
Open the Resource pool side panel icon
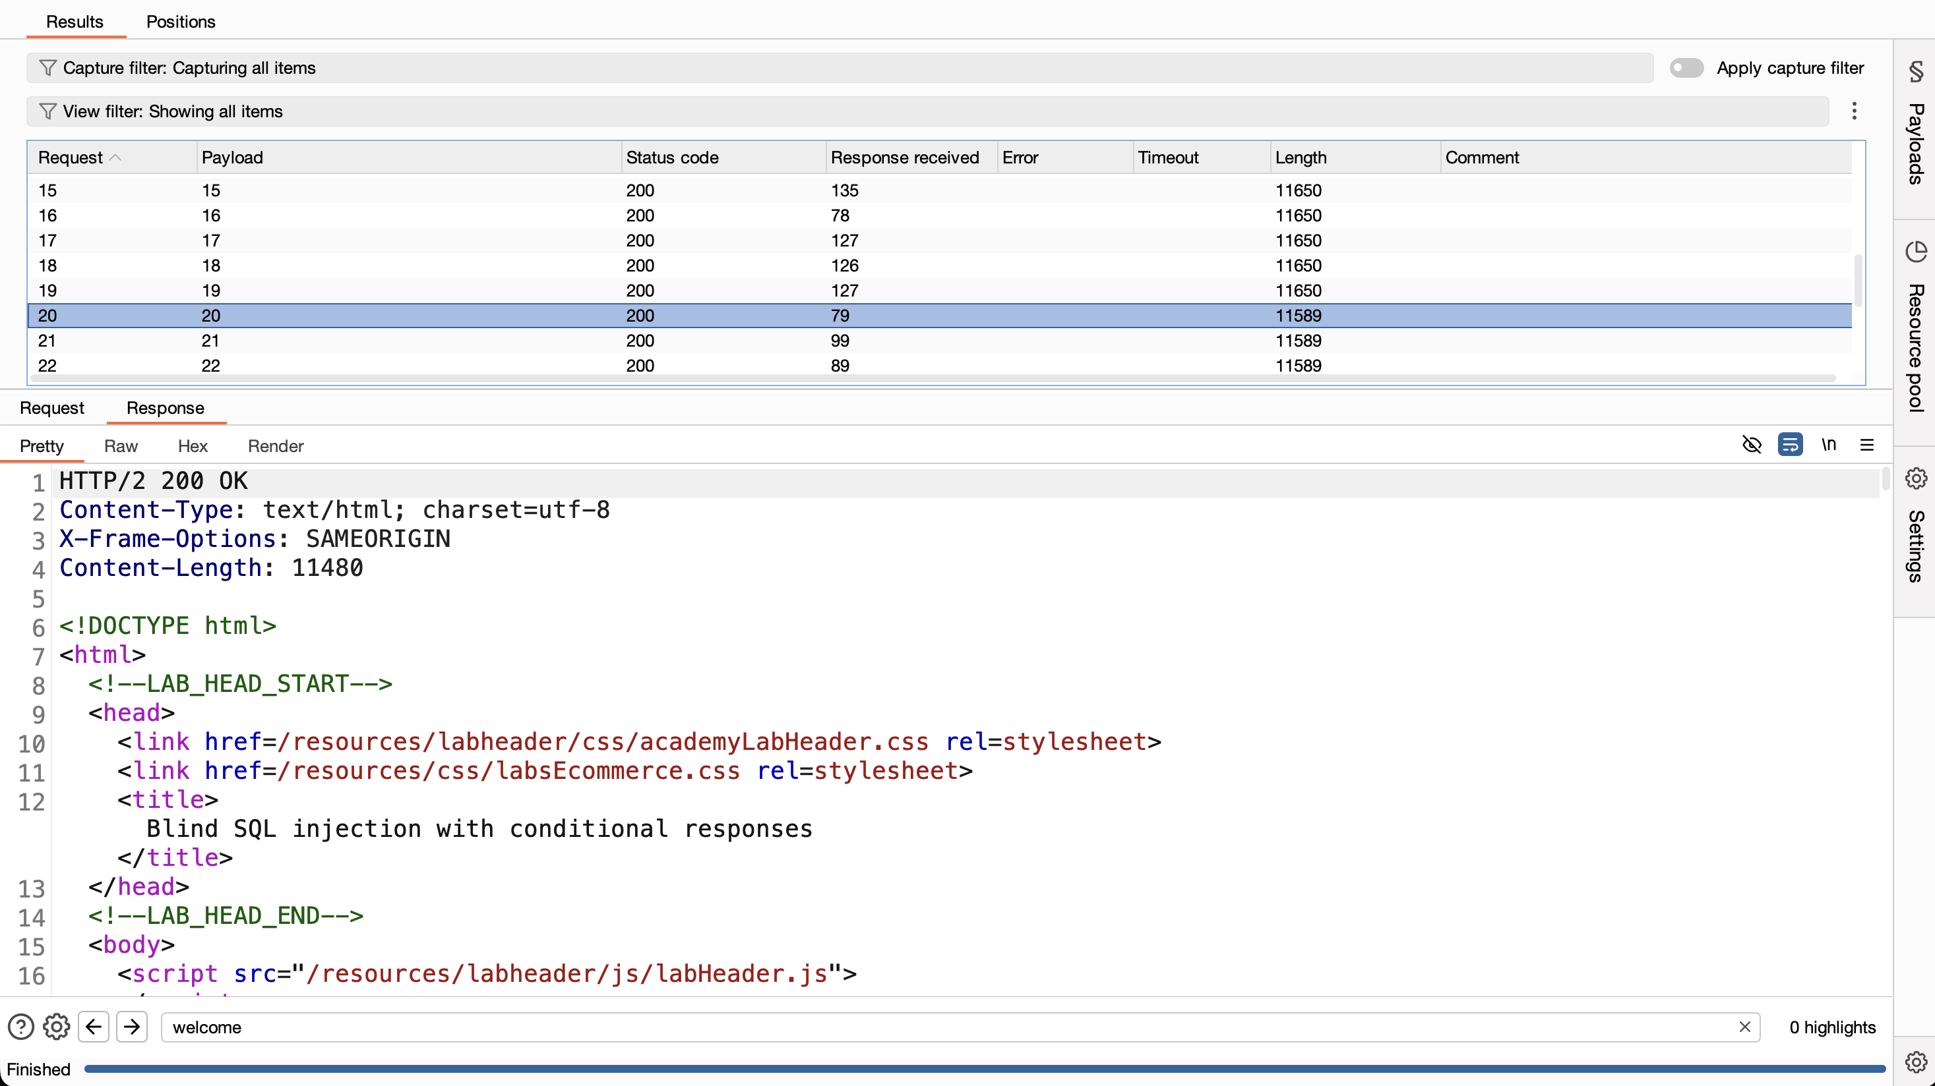[1915, 252]
